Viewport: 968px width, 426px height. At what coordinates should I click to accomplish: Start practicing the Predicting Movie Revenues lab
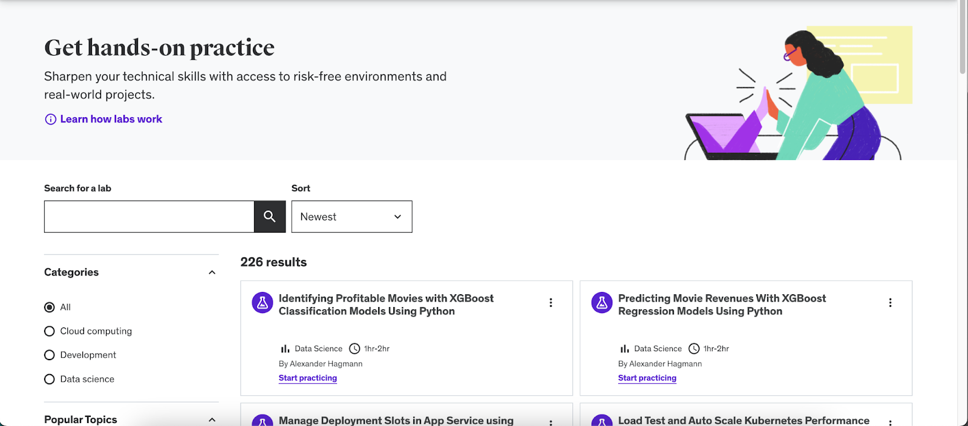[x=647, y=378]
